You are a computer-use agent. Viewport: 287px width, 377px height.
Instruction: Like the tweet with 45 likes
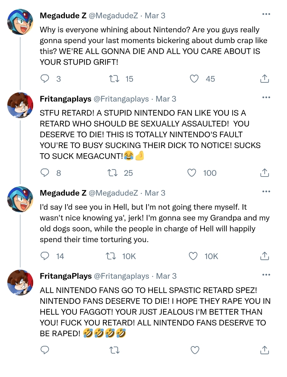click(x=194, y=79)
